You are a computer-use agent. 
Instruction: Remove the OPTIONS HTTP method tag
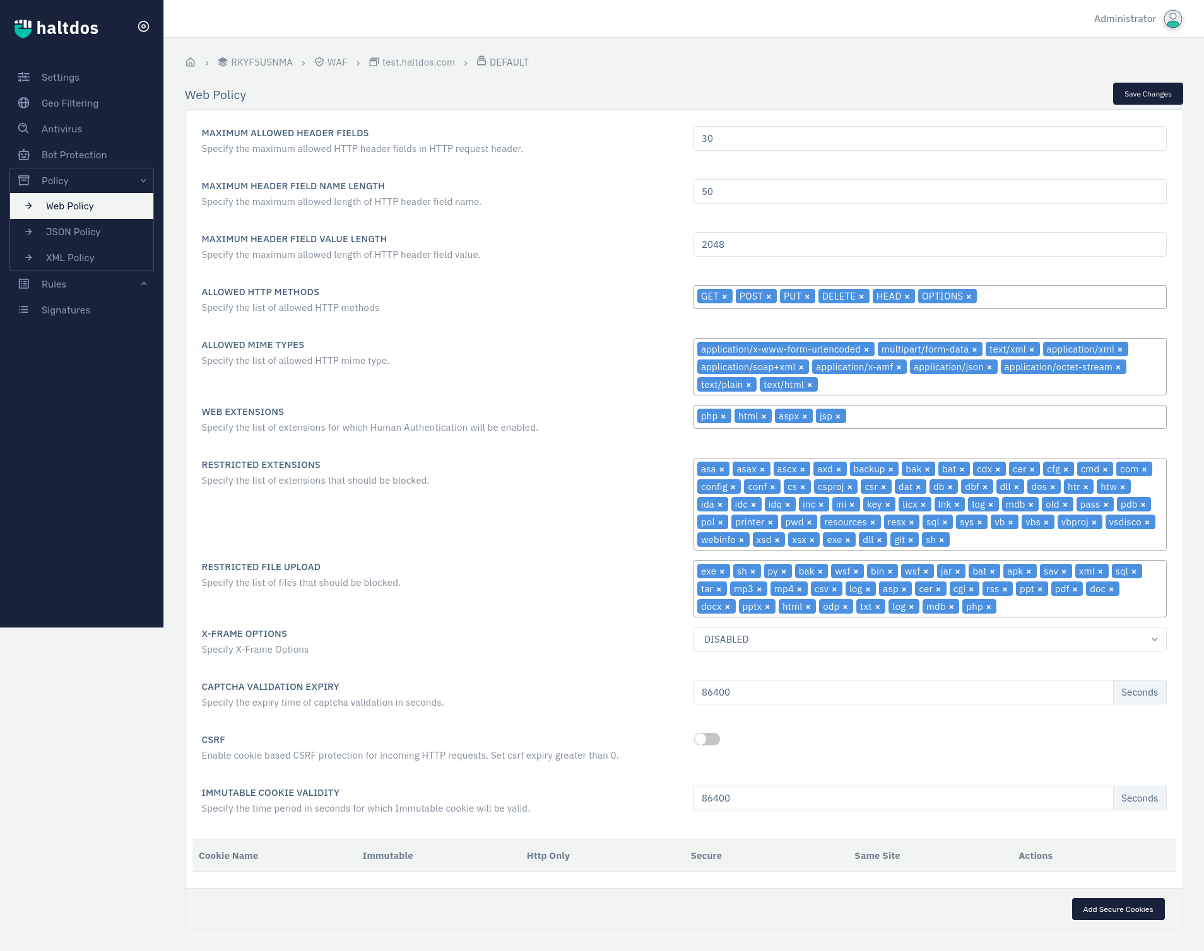pos(969,297)
